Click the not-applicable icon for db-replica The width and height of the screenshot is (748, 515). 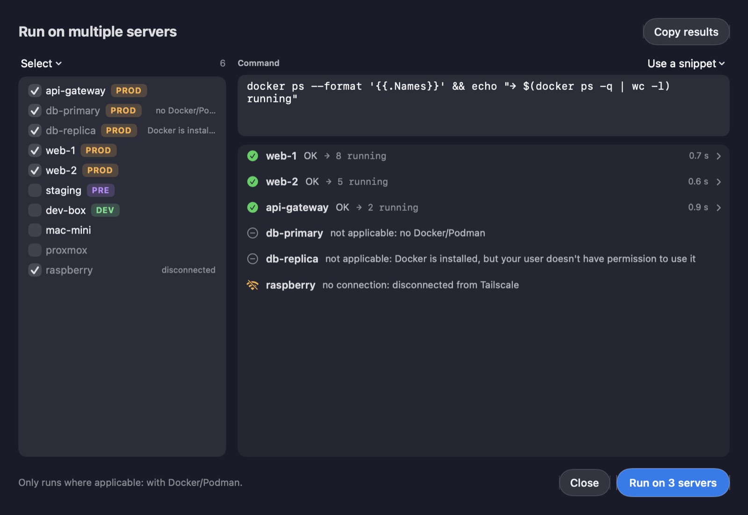(x=252, y=259)
